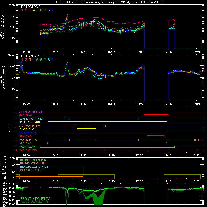Click the SAA_FLAG label
Image resolution: width=207 pixels, height=207 pixels.
point(25,136)
